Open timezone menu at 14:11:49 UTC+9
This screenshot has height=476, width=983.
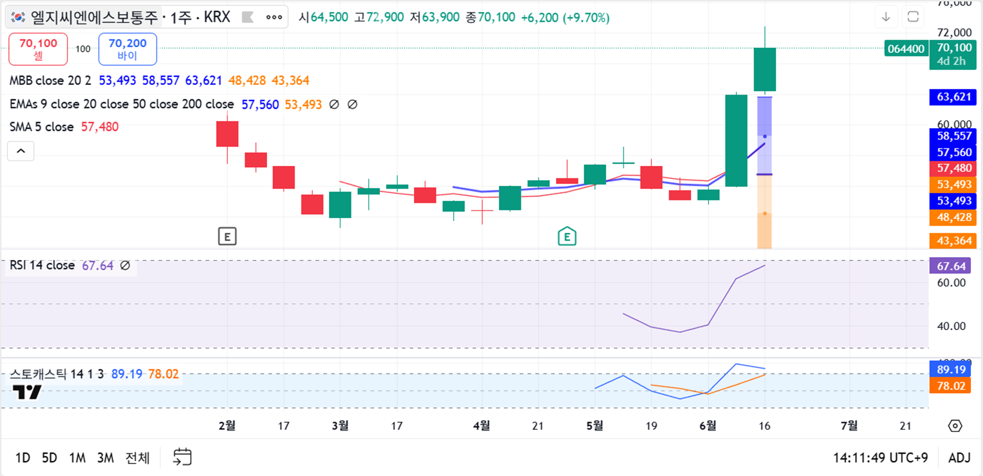(x=880, y=458)
